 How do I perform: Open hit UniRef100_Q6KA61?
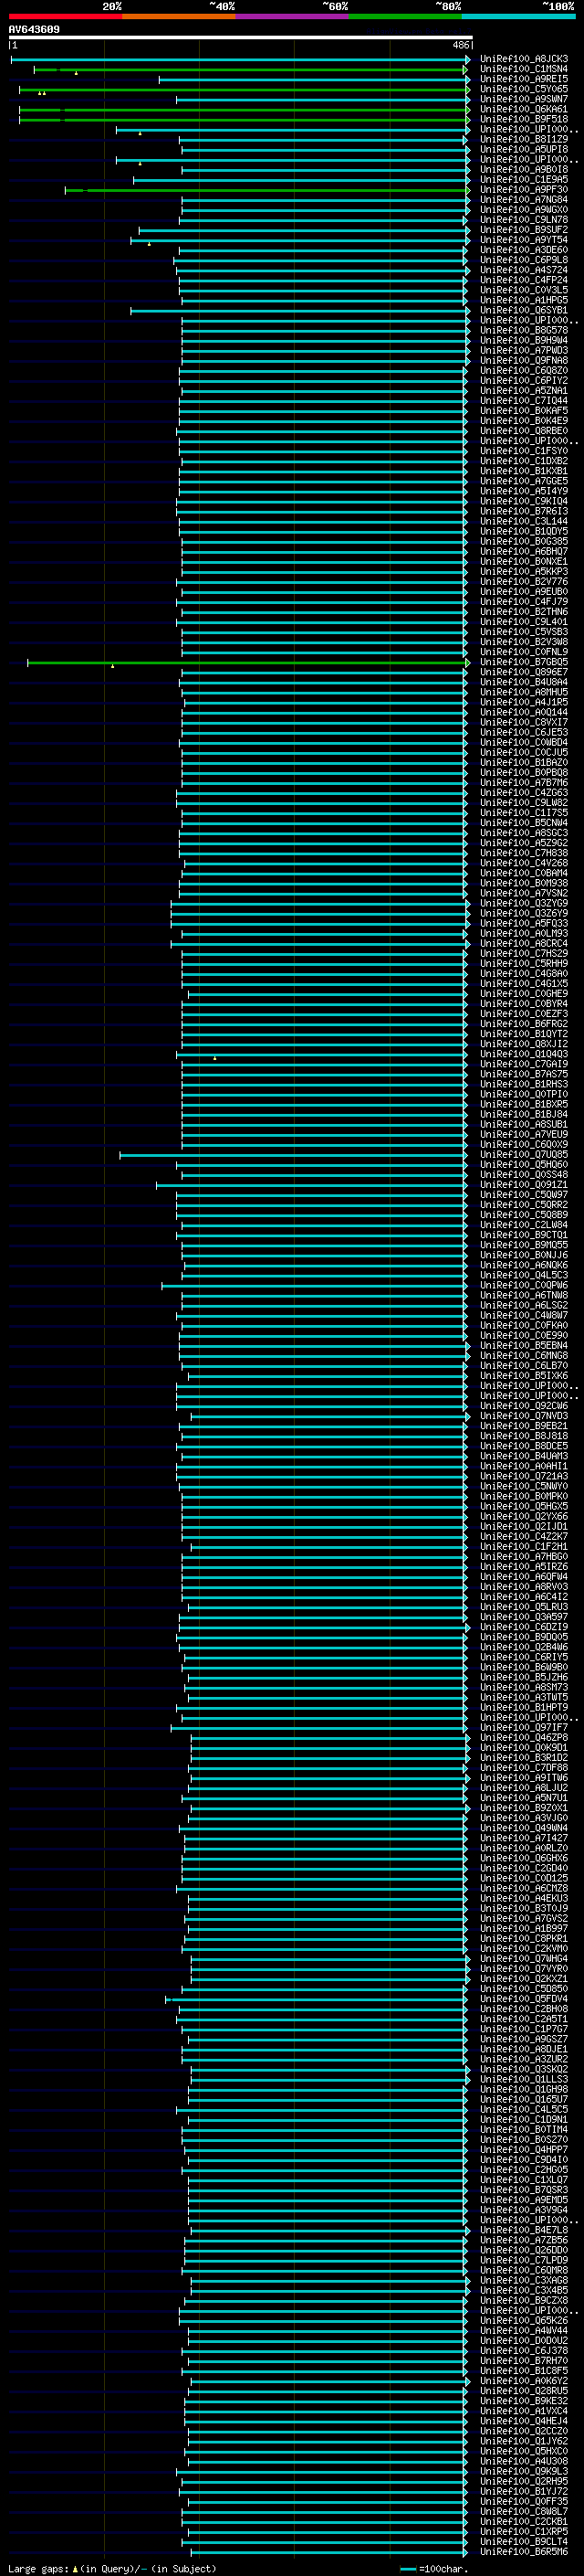tap(524, 109)
